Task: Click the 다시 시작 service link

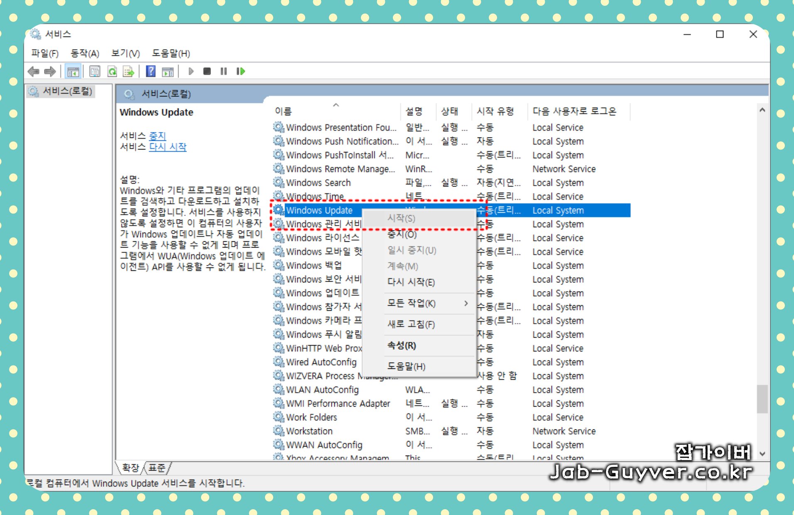Action: [x=168, y=147]
